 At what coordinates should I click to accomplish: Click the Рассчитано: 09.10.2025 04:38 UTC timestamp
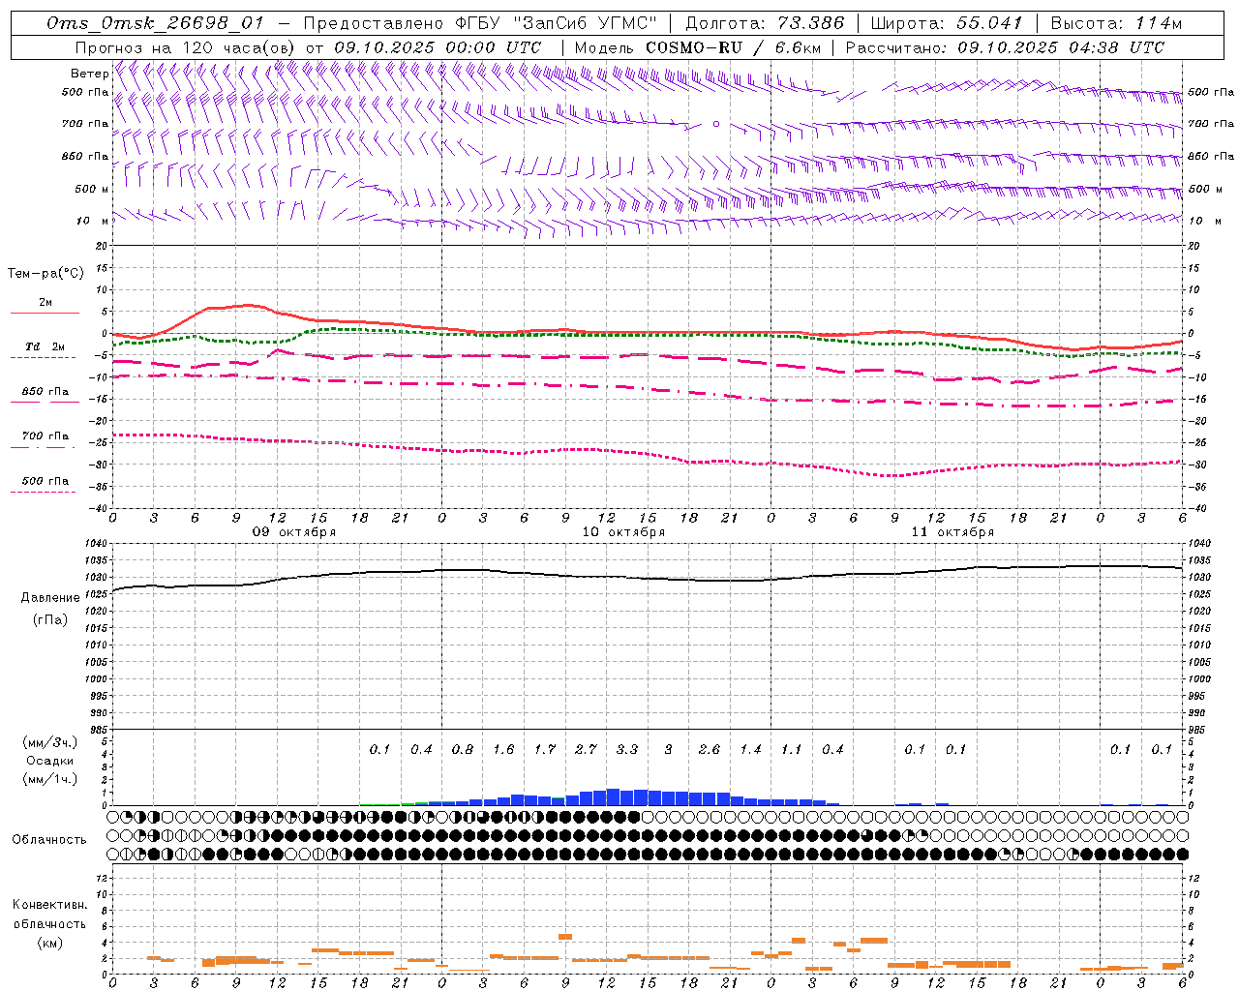point(1005,47)
